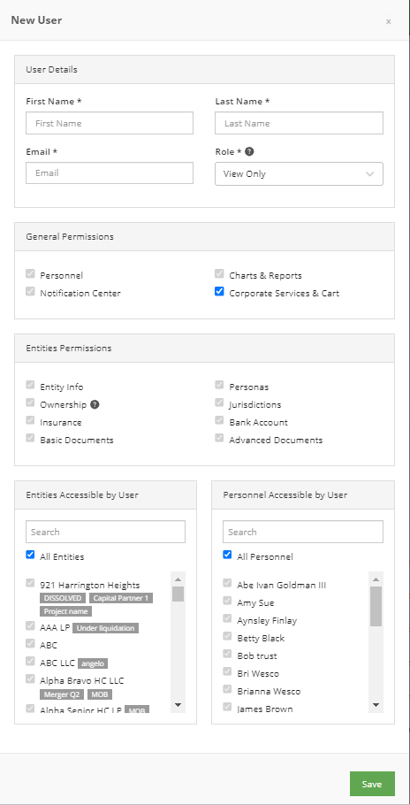Click the MOB tag under Alpha Bravo HC LLC
Screen dimensions: 410x805
click(x=100, y=694)
